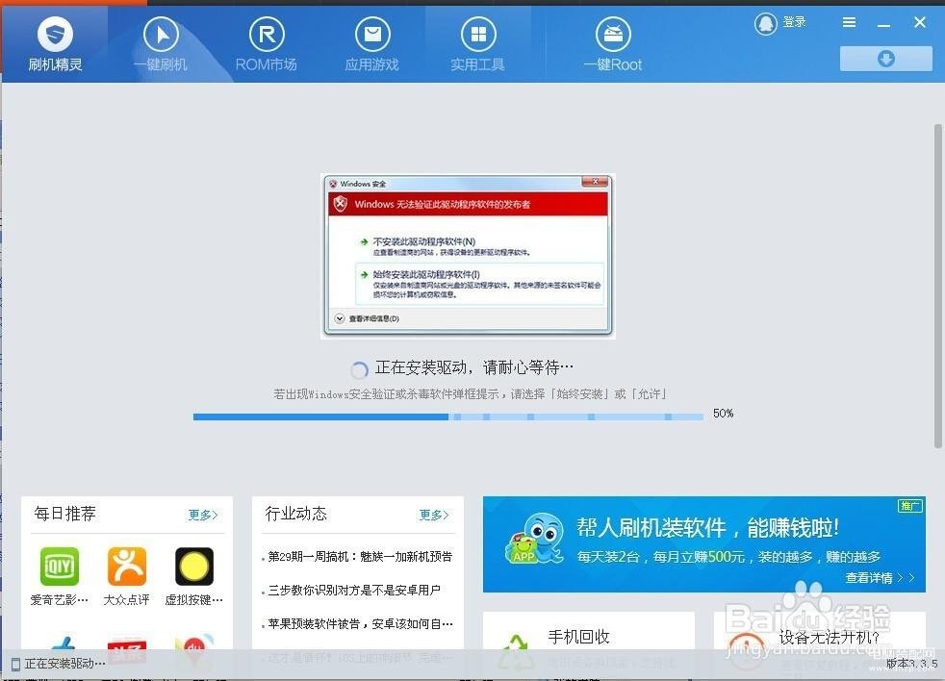Click the vertical scrollbar on the right

(x=937, y=286)
